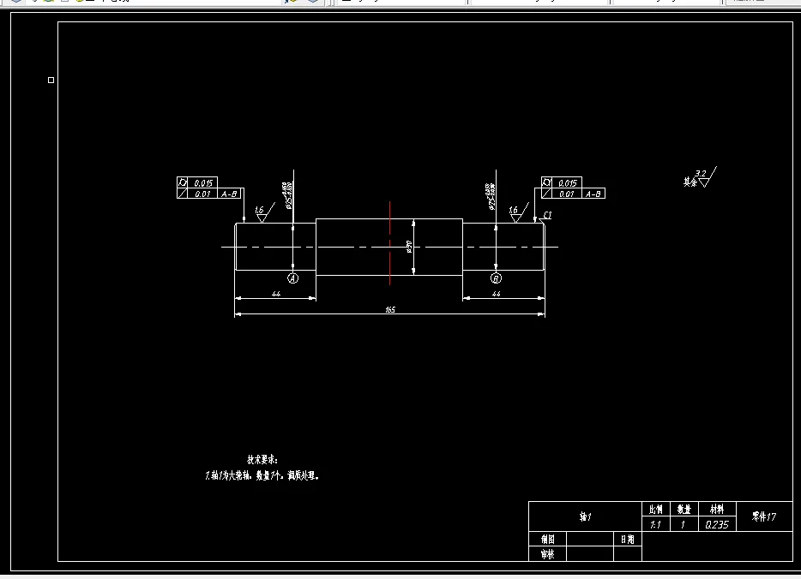Click the 材料 header cell
The height and width of the screenshot is (579, 801).
click(x=717, y=509)
